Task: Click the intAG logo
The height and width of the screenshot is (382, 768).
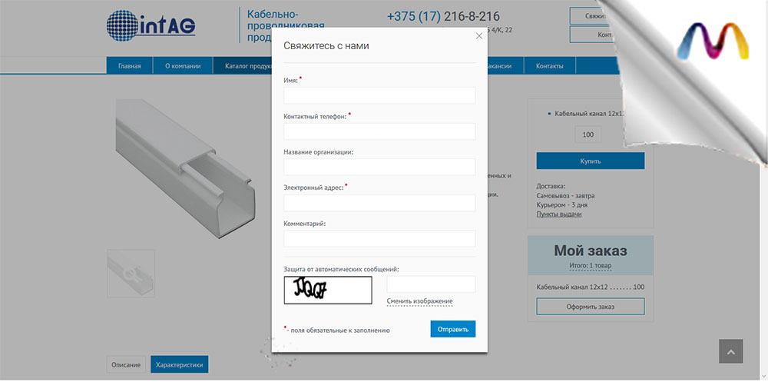Action: [x=151, y=25]
